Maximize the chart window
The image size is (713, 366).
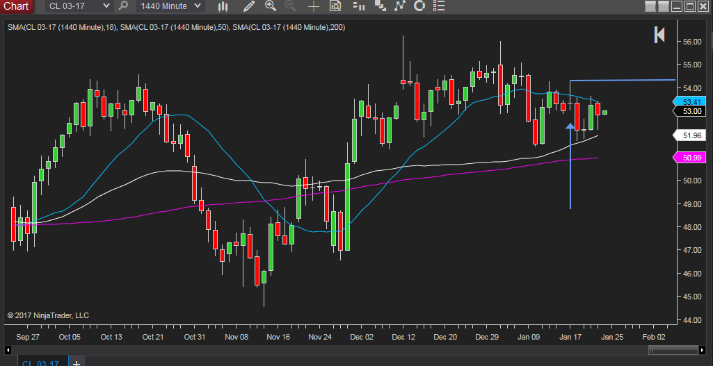pyautogui.click(x=690, y=6)
